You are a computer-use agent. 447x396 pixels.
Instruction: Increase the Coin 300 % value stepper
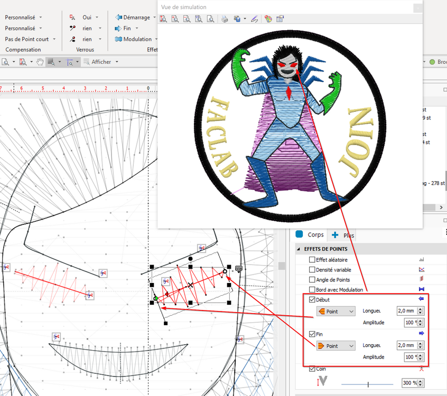point(421,381)
